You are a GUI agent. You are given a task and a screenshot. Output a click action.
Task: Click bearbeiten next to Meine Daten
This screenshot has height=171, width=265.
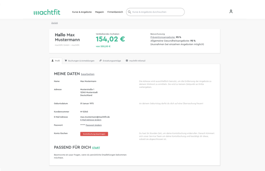(x=88, y=74)
